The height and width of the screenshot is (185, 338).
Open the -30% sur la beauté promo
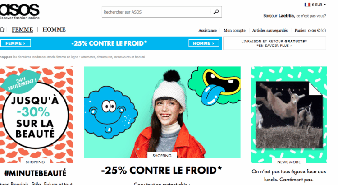(x=36, y=115)
